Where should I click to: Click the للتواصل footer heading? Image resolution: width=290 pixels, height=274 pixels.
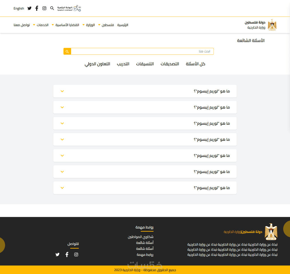tap(73, 244)
